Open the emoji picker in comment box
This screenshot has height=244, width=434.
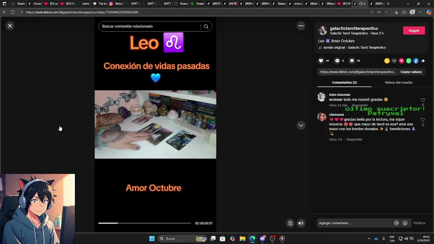[405, 223]
